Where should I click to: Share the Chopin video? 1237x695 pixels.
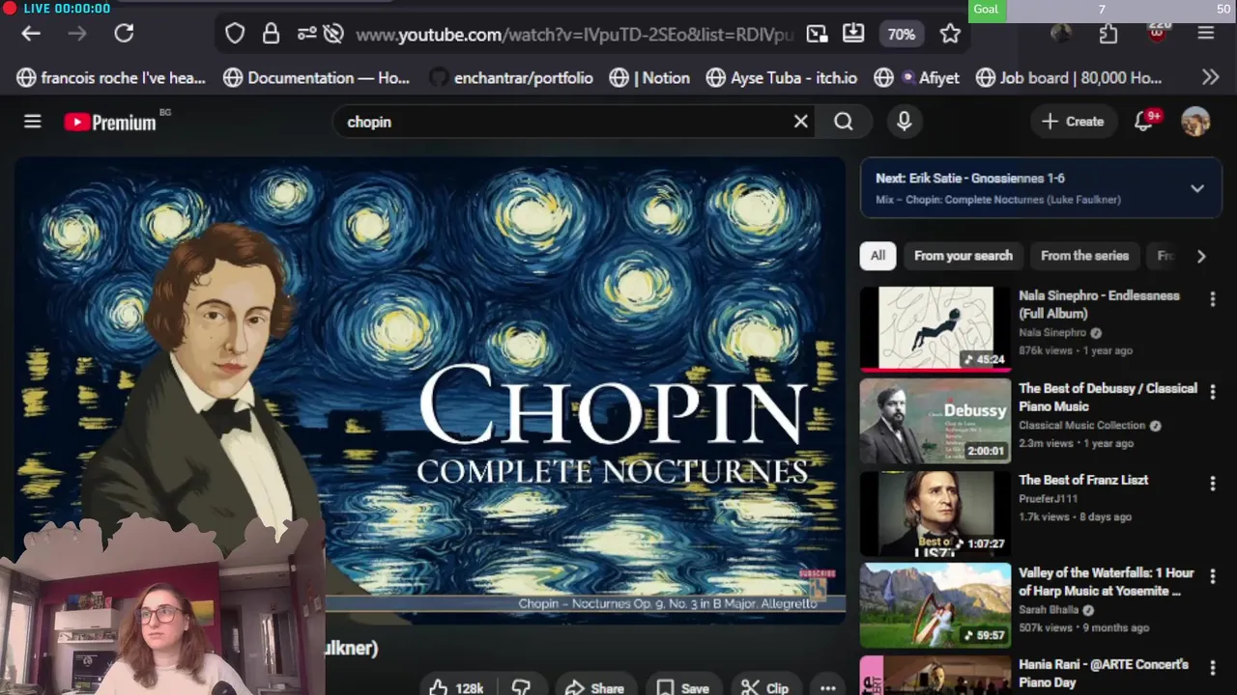(x=594, y=687)
